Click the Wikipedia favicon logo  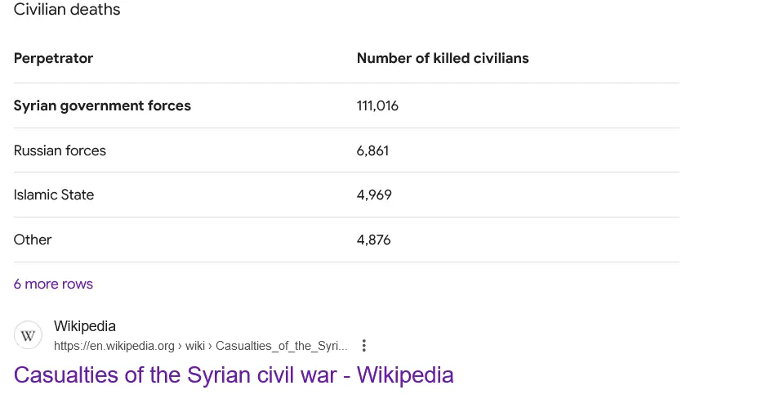click(x=28, y=335)
